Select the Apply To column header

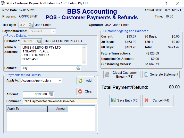tap(27, 109)
